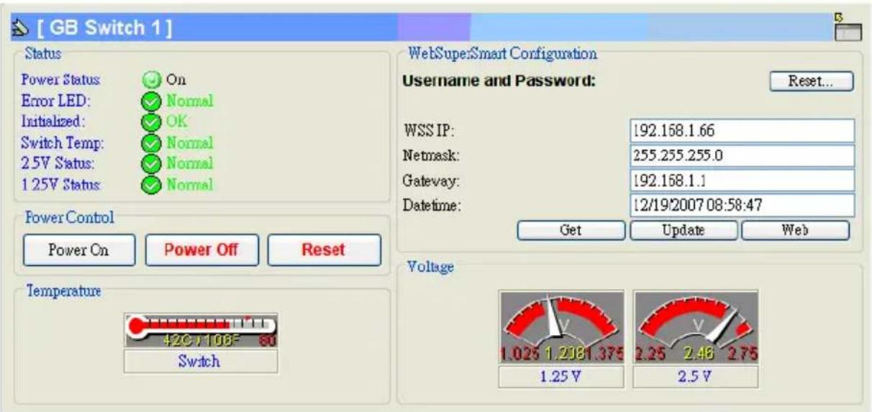Click the Username and Password heading
The width and height of the screenshot is (872, 412).
click(x=500, y=81)
